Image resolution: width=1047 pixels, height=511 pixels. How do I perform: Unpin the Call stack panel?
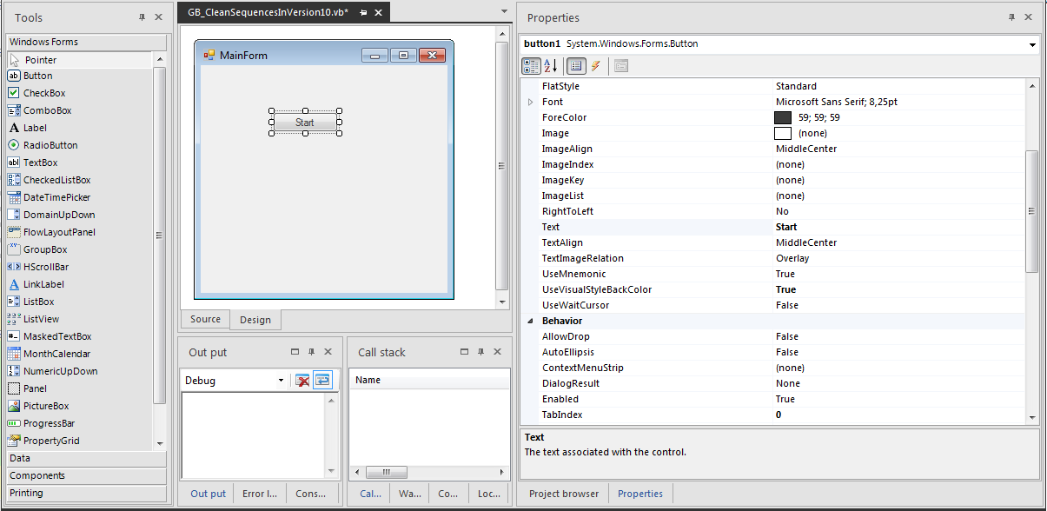tap(480, 352)
